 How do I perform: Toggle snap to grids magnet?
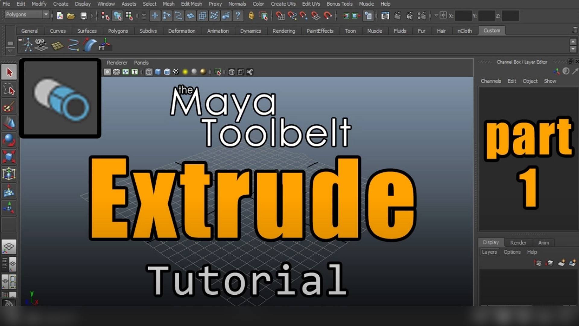tap(280, 16)
